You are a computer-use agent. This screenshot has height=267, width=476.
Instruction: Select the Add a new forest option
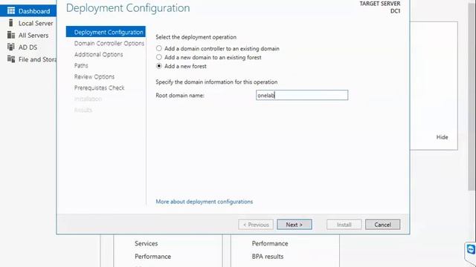pos(158,66)
